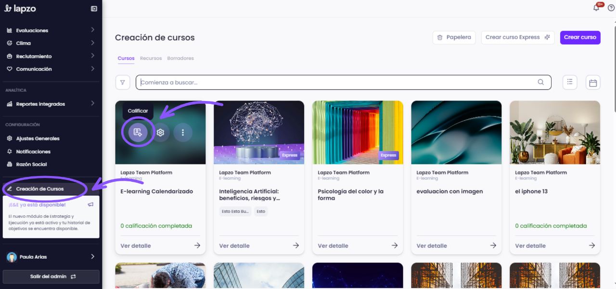Expand Comunicación menu chevron
This screenshot has width=616, height=289.
(x=92, y=69)
